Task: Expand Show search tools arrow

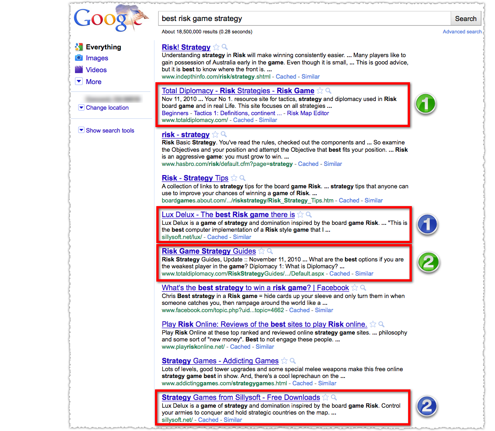Action: (81, 130)
